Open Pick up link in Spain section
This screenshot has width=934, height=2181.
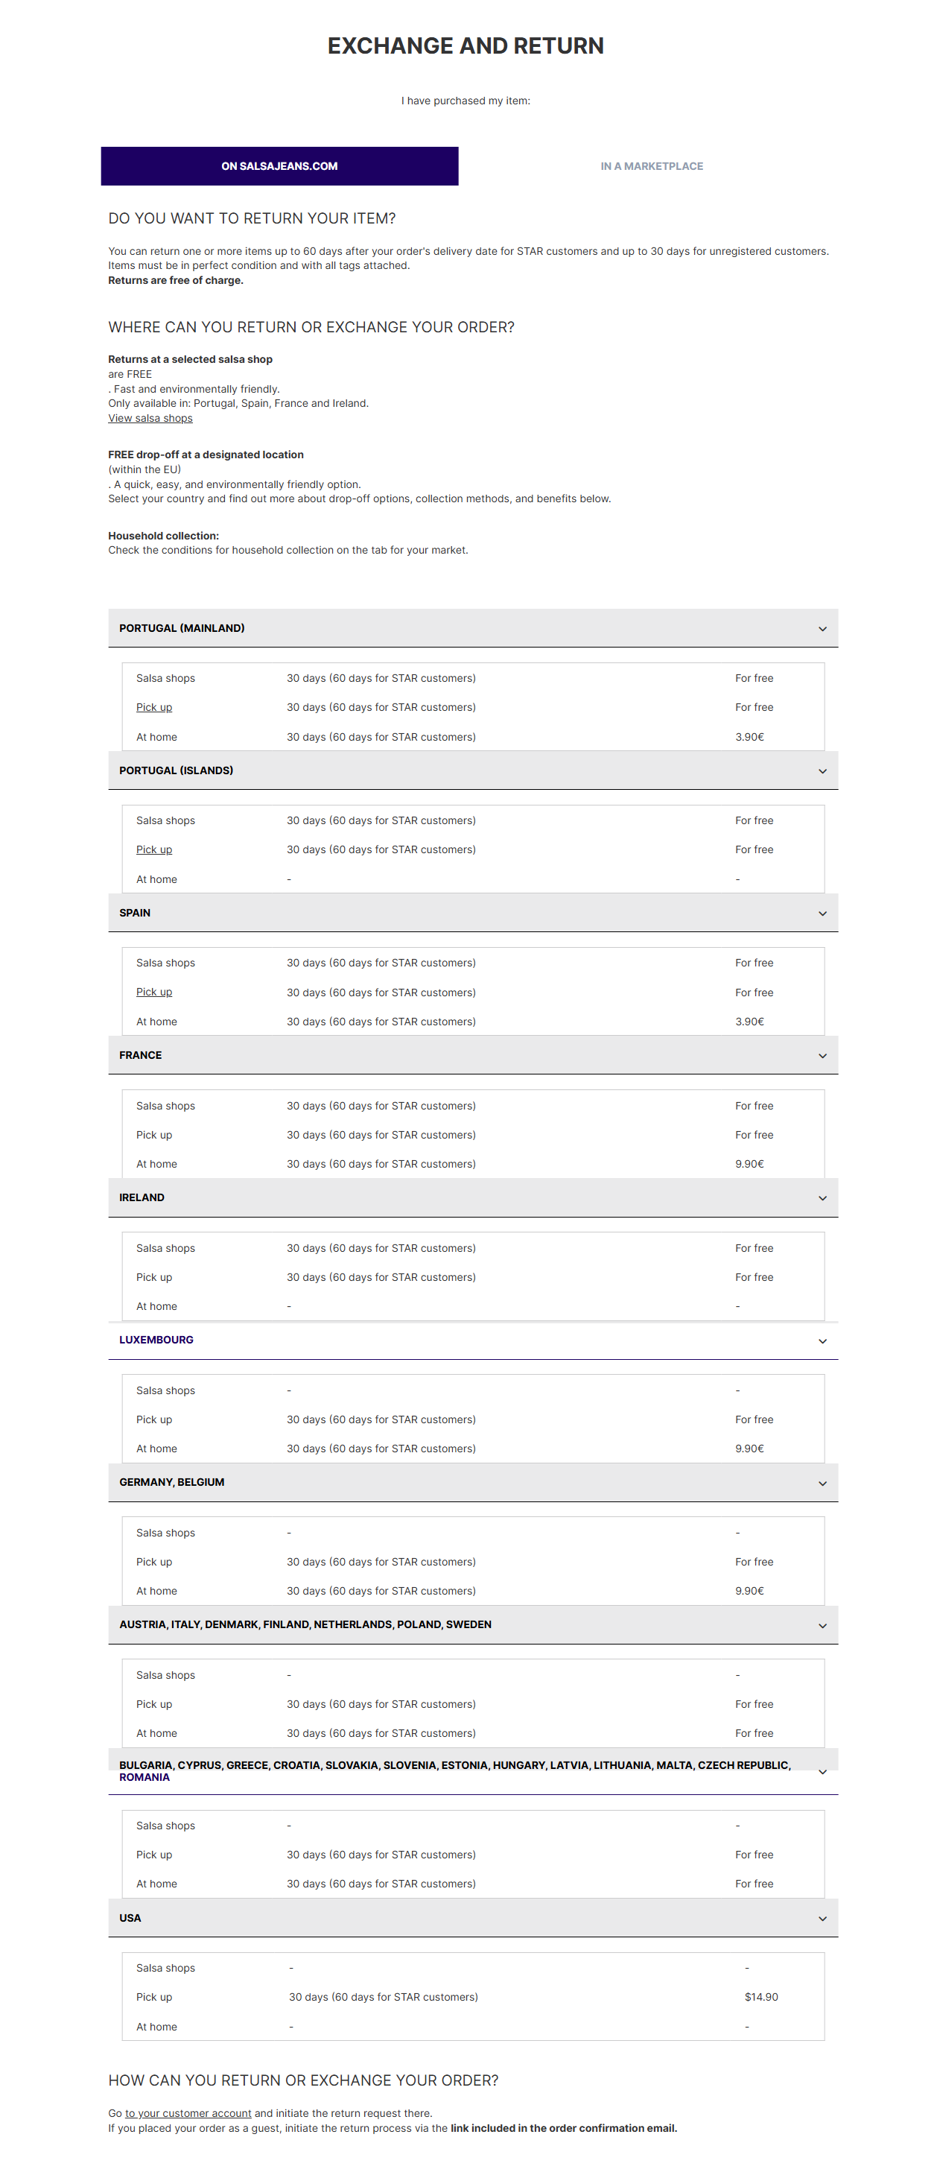coord(154,992)
